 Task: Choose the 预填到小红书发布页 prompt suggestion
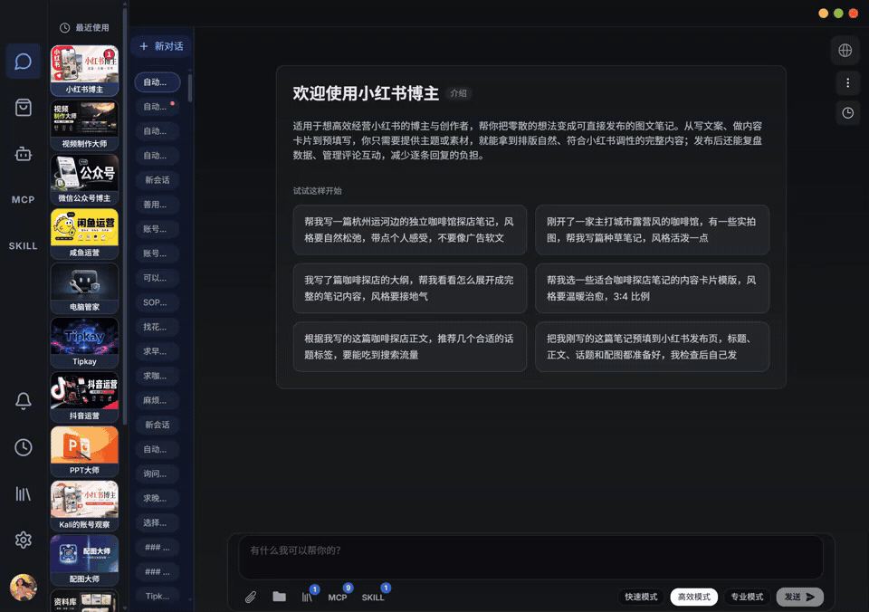point(653,347)
